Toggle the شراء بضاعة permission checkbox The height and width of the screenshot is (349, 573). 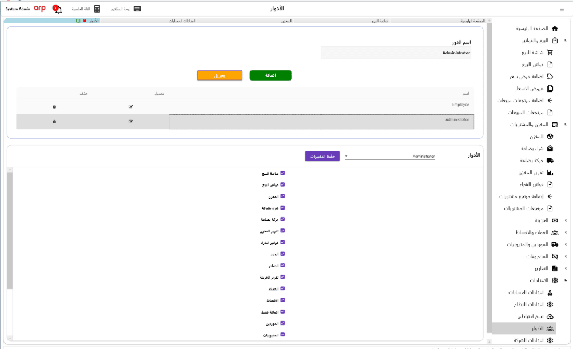(282, 208)
